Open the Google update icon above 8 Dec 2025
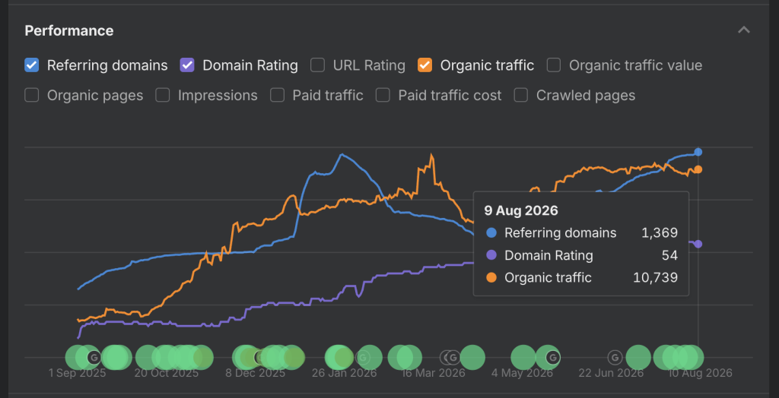The width and height of the screenshot is (779, 398). [259, 357]
